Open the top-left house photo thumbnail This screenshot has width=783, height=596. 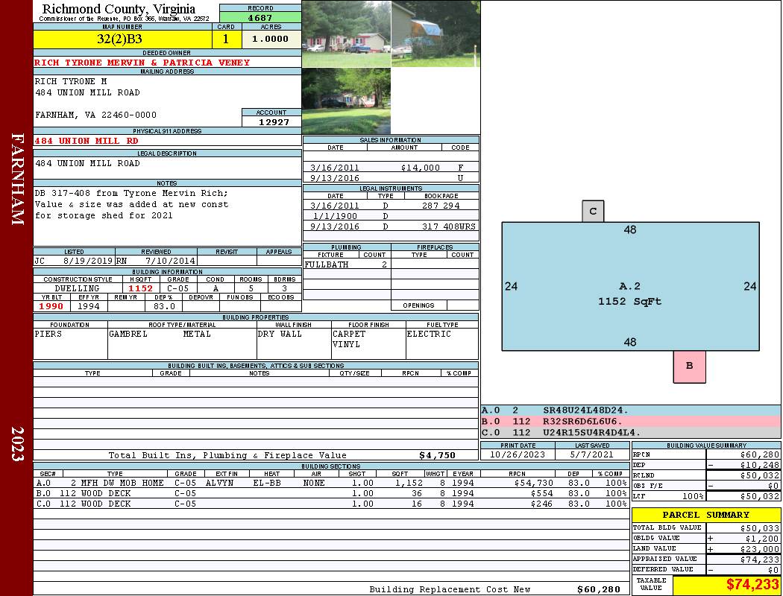[346, 34]
